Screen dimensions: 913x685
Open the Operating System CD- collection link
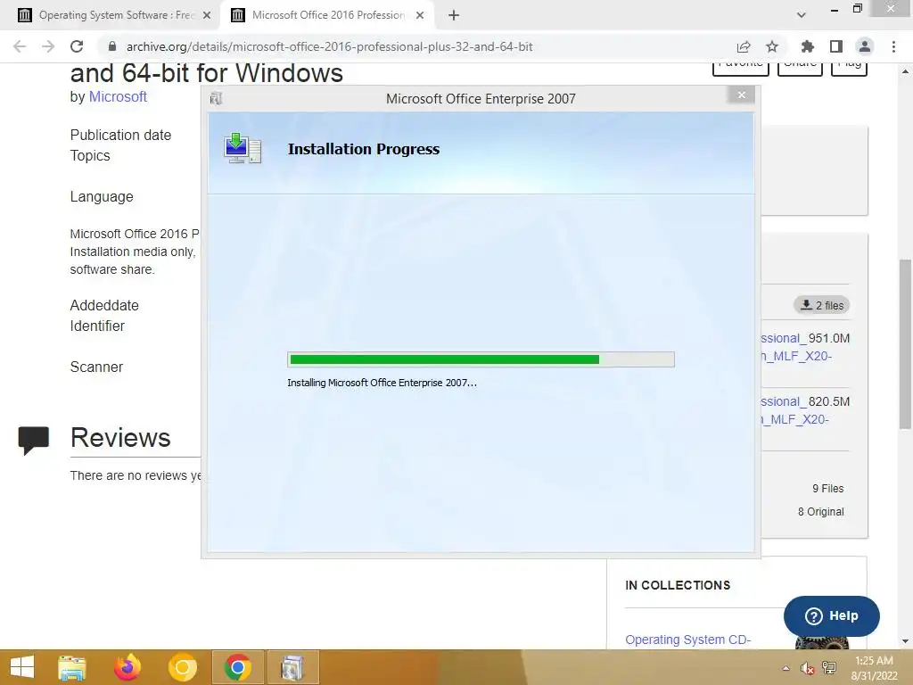tap(687, 640)
